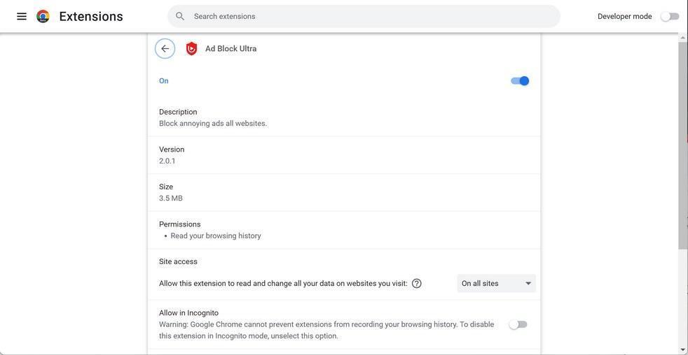Click the site access dropdown arrow
688x355 pixels.
[528, 284]
